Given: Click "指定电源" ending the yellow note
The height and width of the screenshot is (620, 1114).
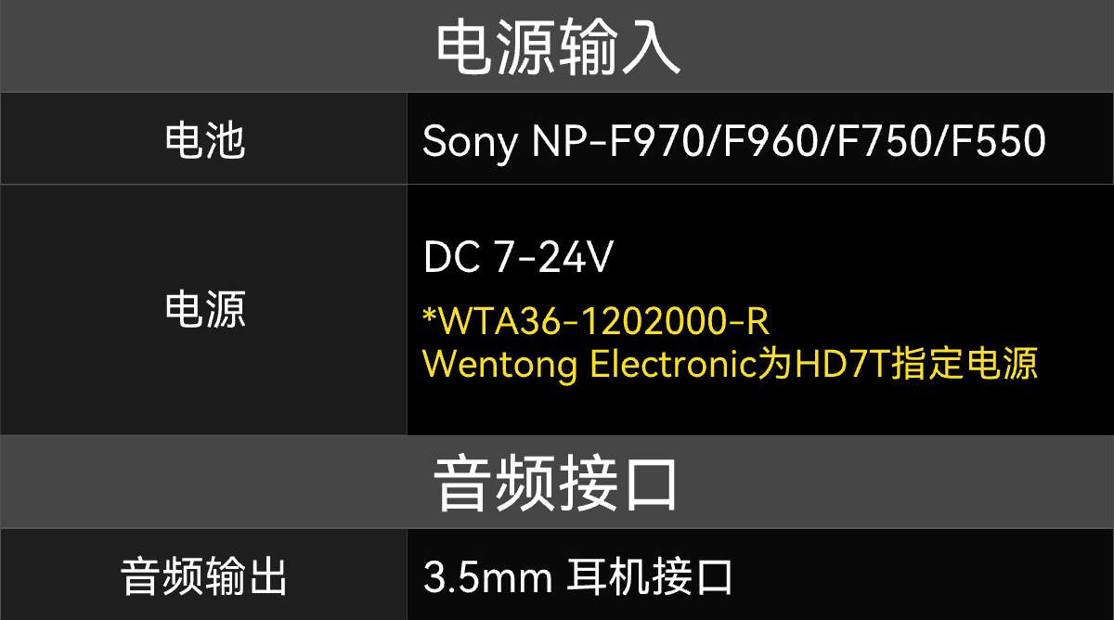Looking at the screenshot, I should [x=965, y=365].
